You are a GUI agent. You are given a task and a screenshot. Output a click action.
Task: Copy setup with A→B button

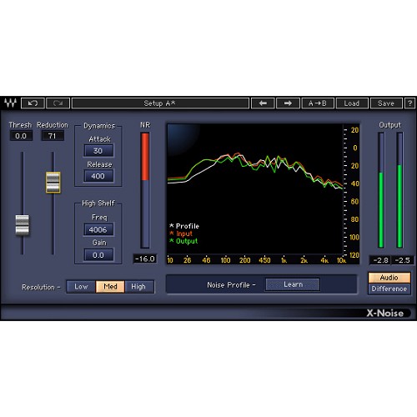(x=318, y=103)
